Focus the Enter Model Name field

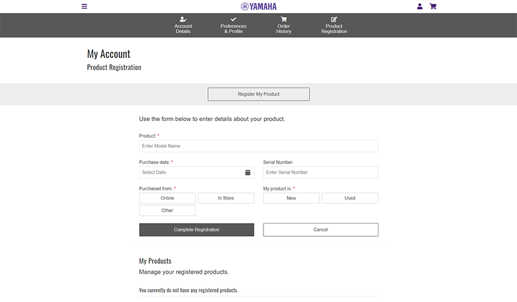[258, 146]
